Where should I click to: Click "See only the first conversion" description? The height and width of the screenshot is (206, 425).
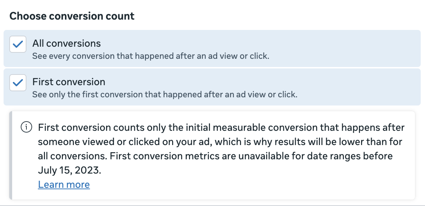[164, 95]
